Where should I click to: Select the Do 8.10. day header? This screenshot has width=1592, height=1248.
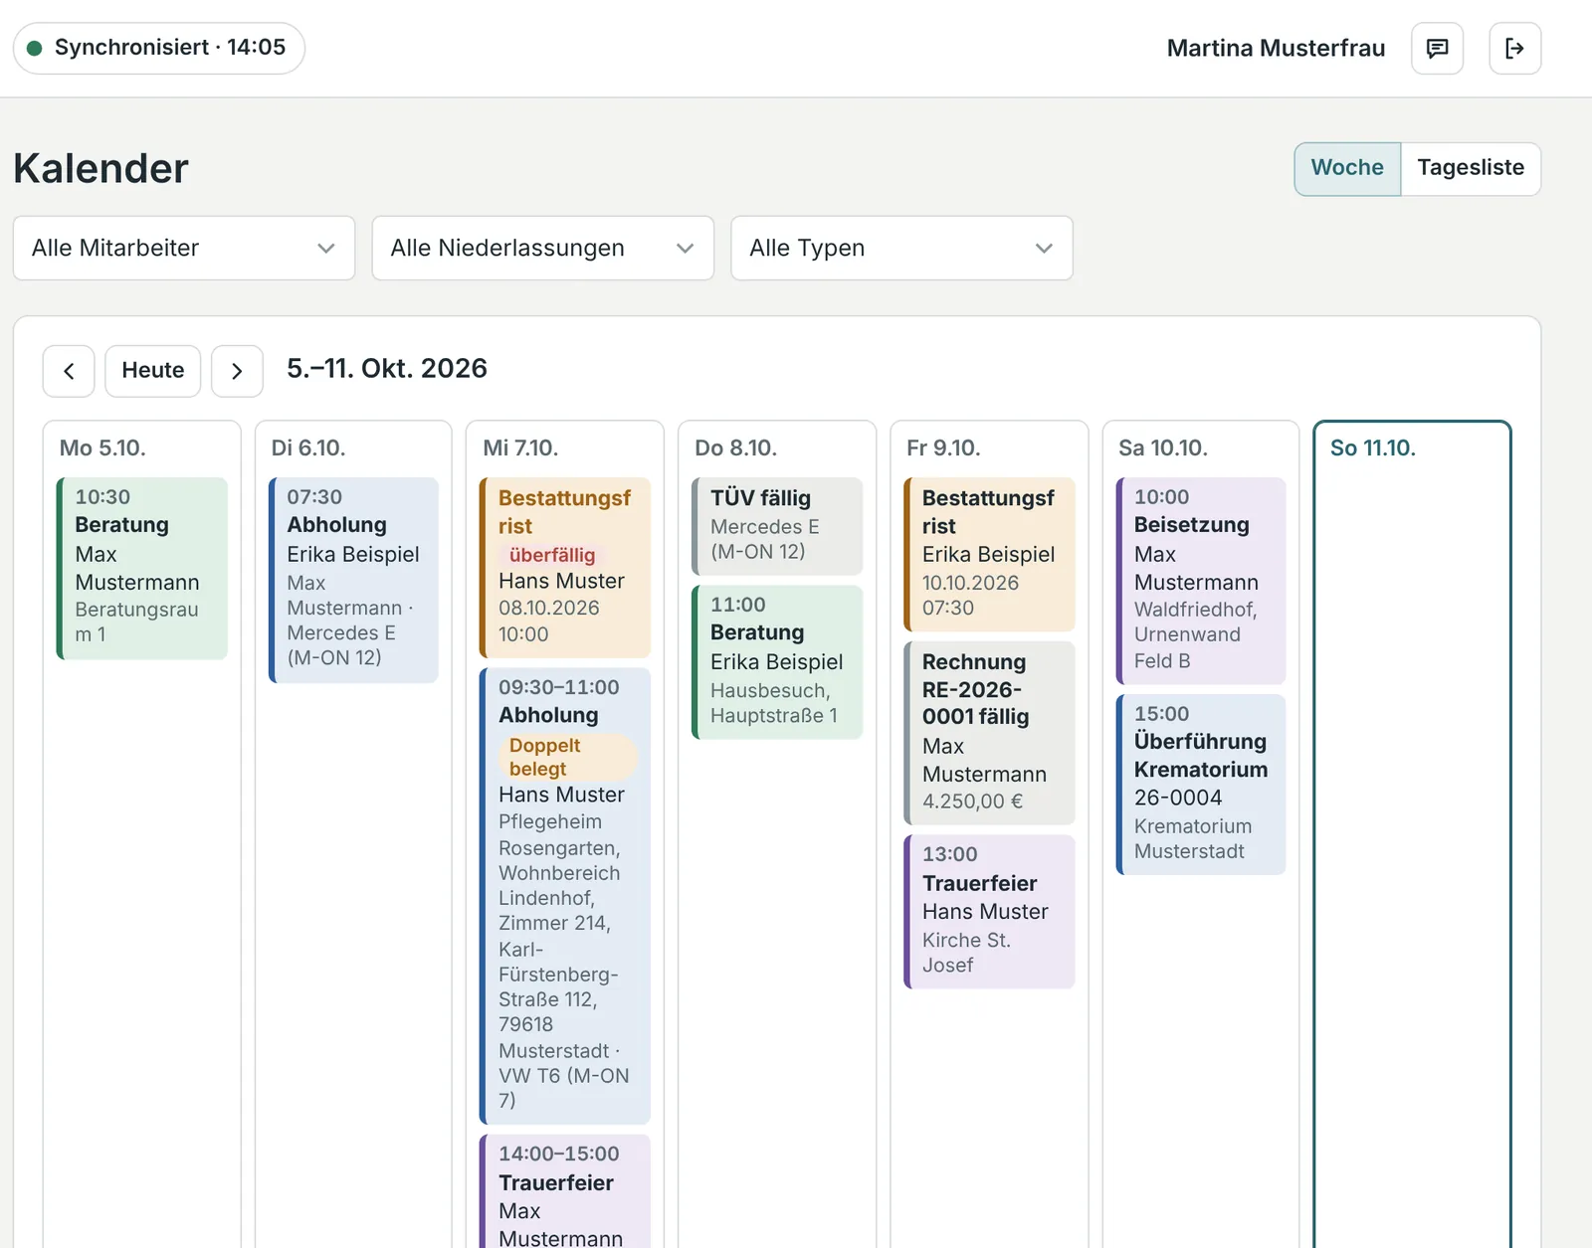tap(735, 448)
